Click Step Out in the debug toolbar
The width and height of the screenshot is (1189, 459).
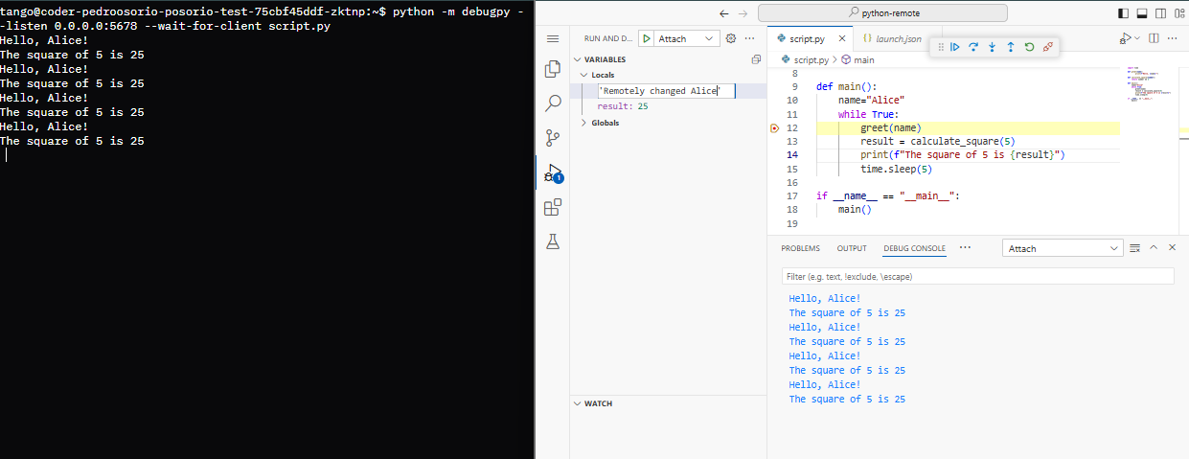tap(1010, 47)
